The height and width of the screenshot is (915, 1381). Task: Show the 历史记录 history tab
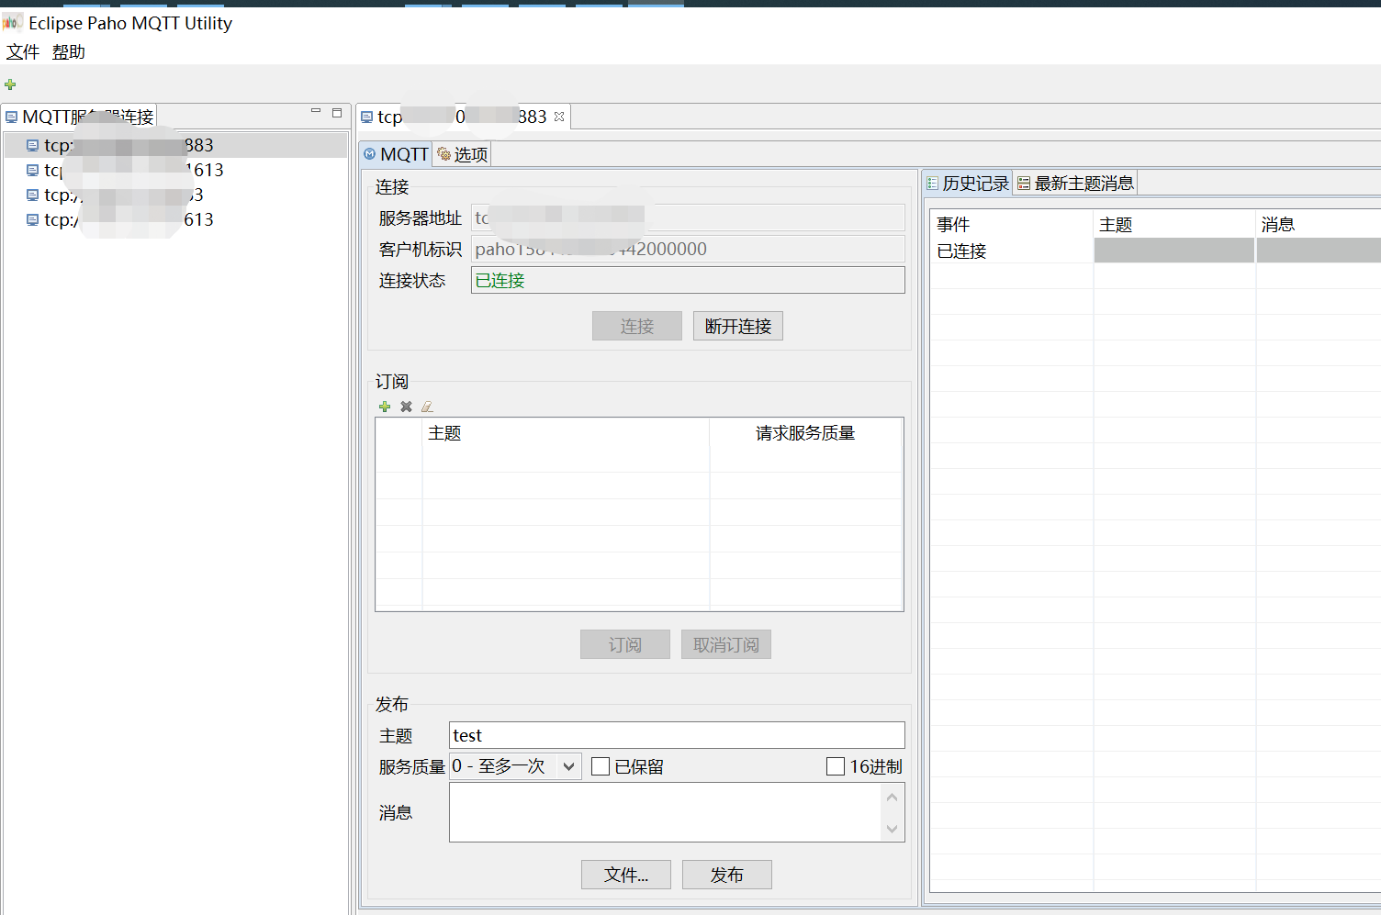[968, 184]
